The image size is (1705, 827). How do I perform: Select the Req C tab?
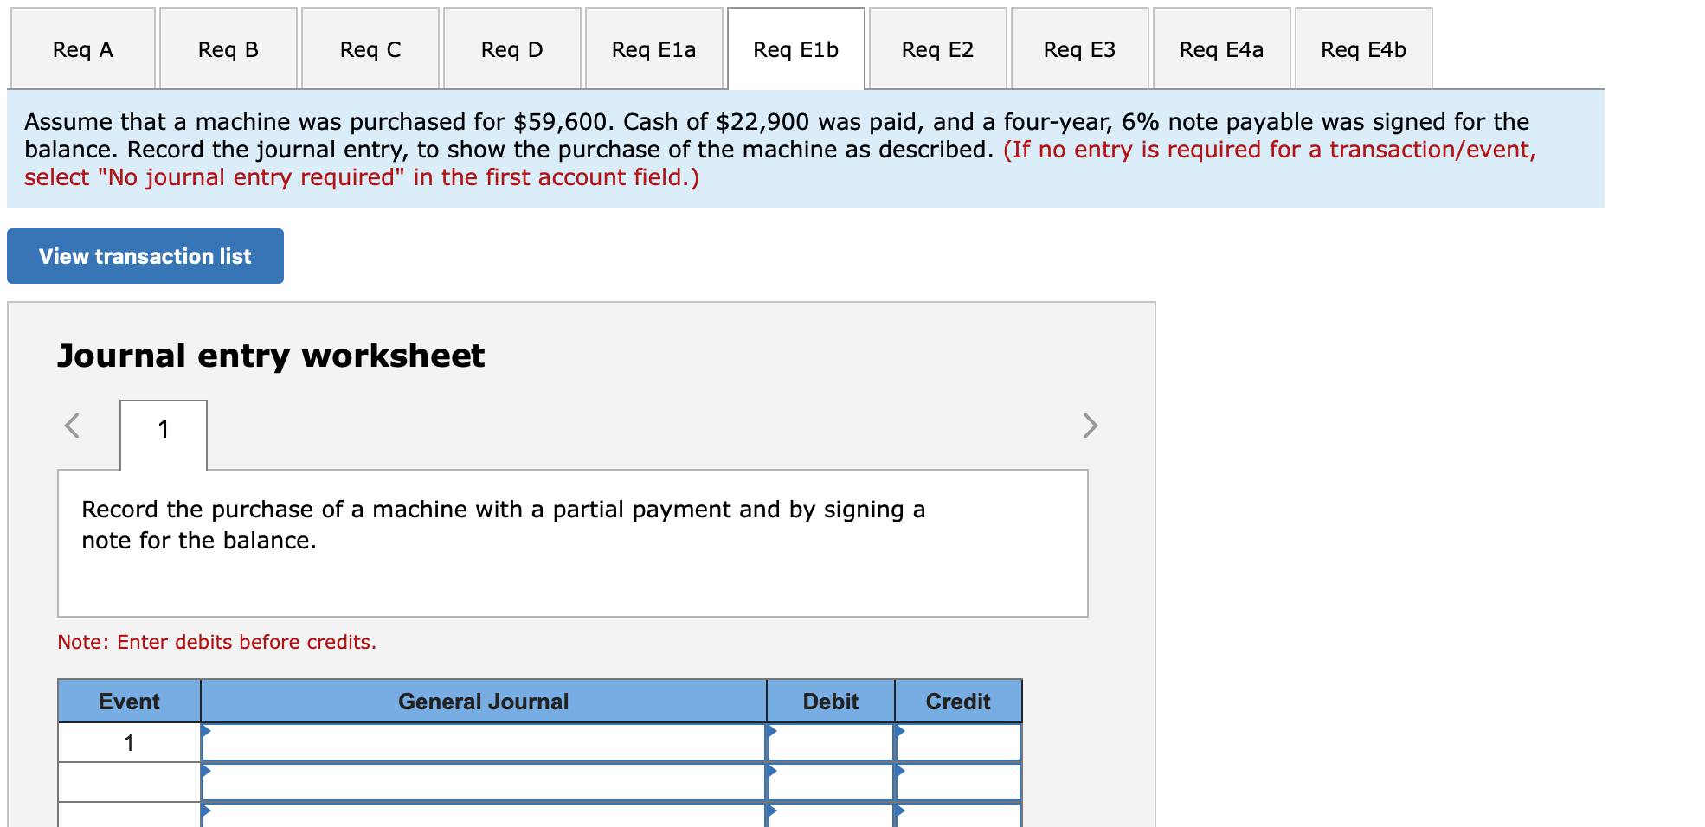coord(370,49)
